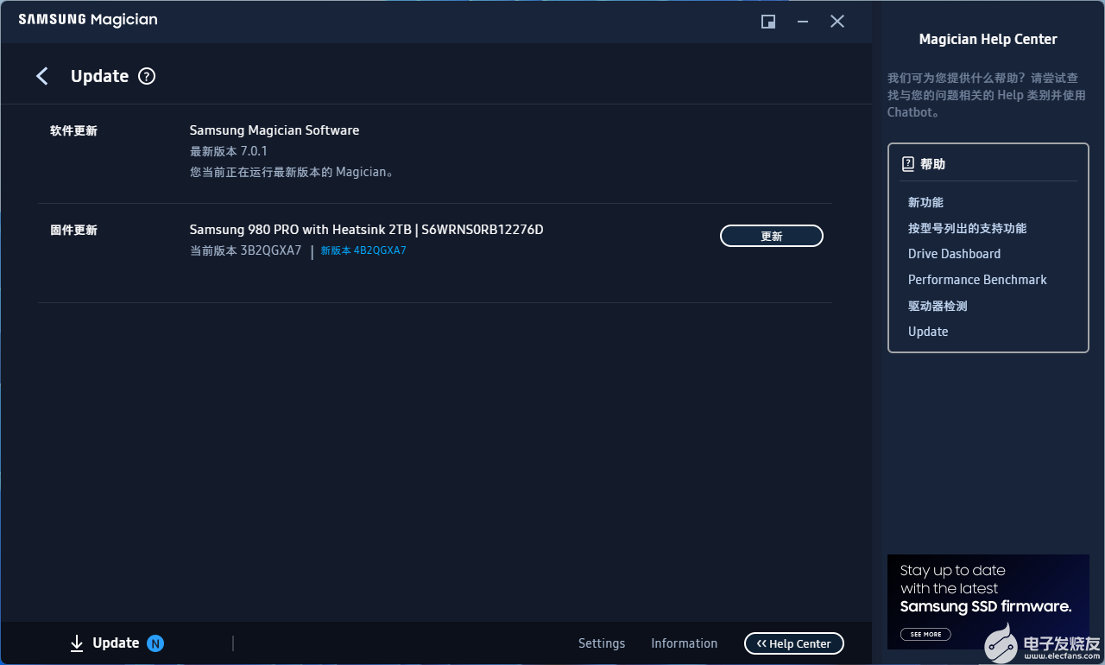Open the Performance Benchmark help topic
The width and height of the screenshot is (1105, 665).
point(977,280)
